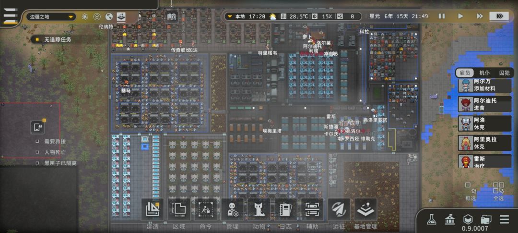The height and width of the screenshot is (233, 518).
Task: Toggle the 黑匣子已隔离 checkbox
Action: [x=37, y=163]
